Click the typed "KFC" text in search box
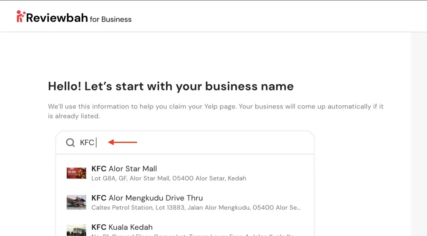 [87, 143]
